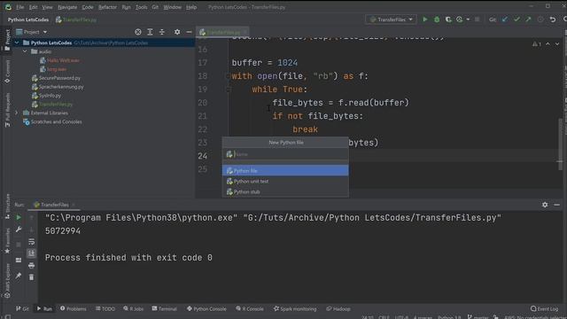The width and height of the screenshot is (567, 319).
Task: Open Run panel gear settings
Action: pyautogui.click(x=545, y=205)
